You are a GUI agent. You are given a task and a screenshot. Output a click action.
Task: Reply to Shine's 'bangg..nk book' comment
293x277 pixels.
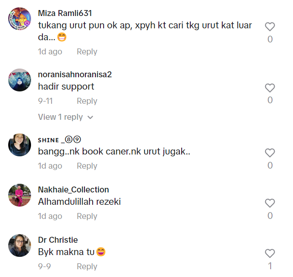(x=87, y=166)
